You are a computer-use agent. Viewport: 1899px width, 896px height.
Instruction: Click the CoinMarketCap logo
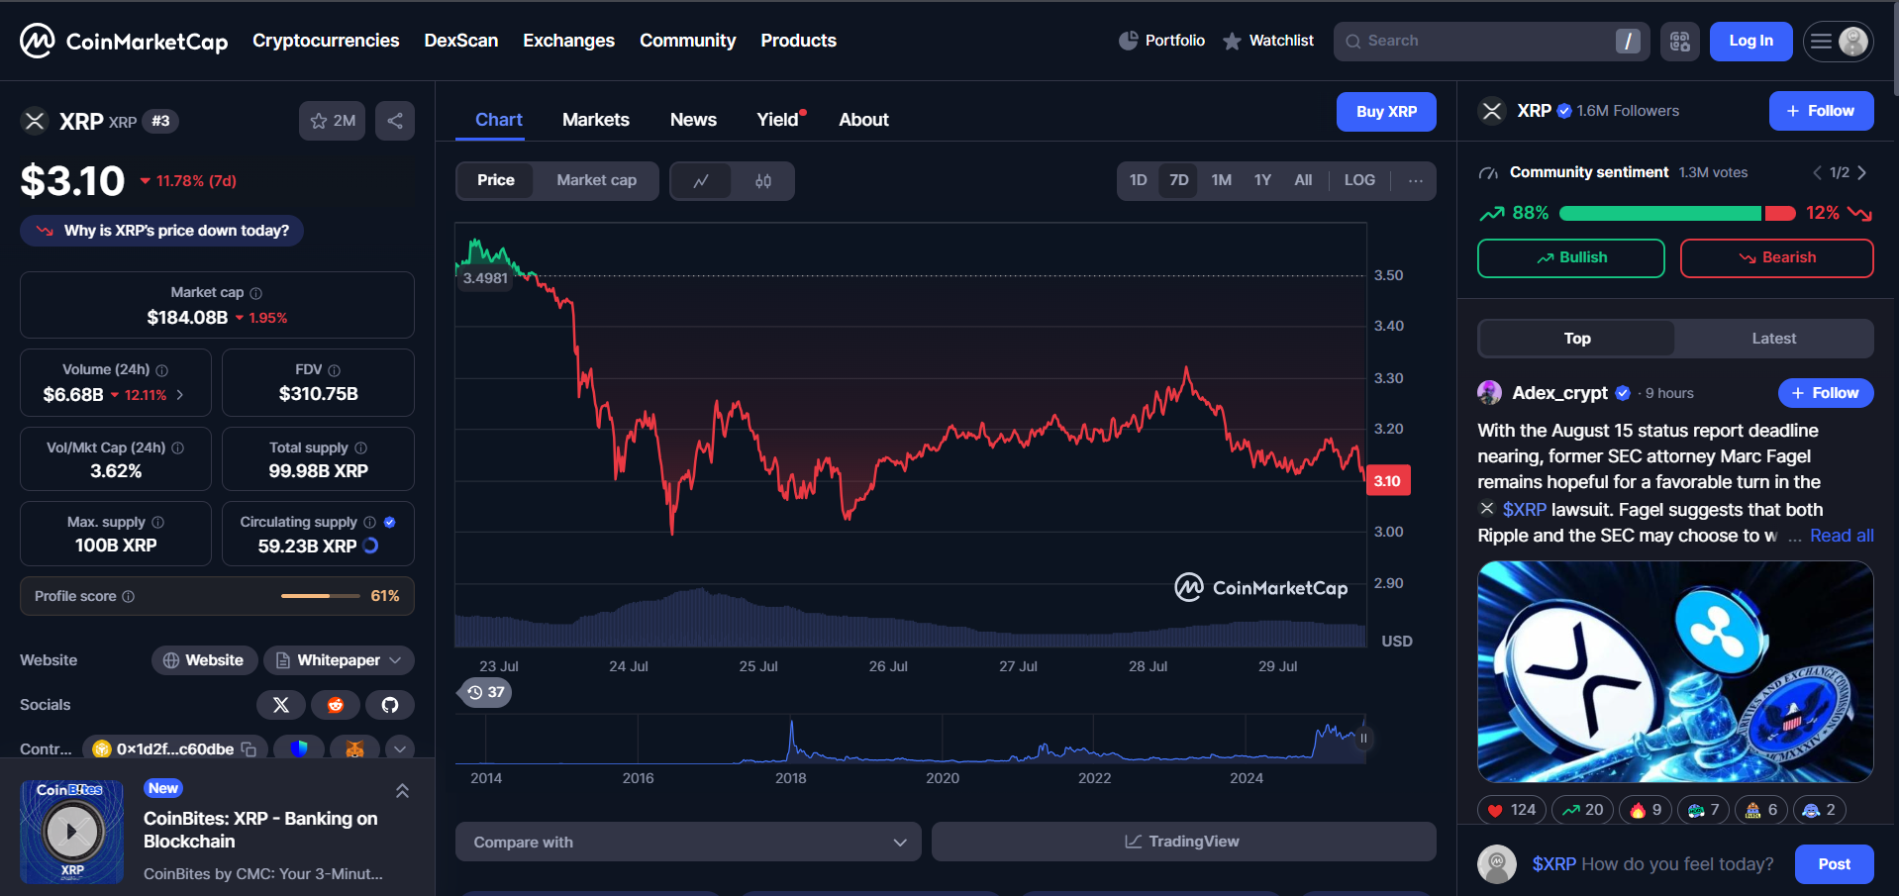click(x=124, y=41)
